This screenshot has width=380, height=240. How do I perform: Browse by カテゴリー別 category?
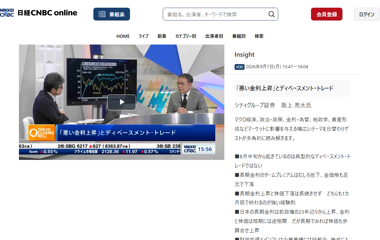tap(186, 36)
